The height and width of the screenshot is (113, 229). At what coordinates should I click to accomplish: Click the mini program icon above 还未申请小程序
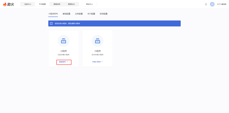coord(98,41)
